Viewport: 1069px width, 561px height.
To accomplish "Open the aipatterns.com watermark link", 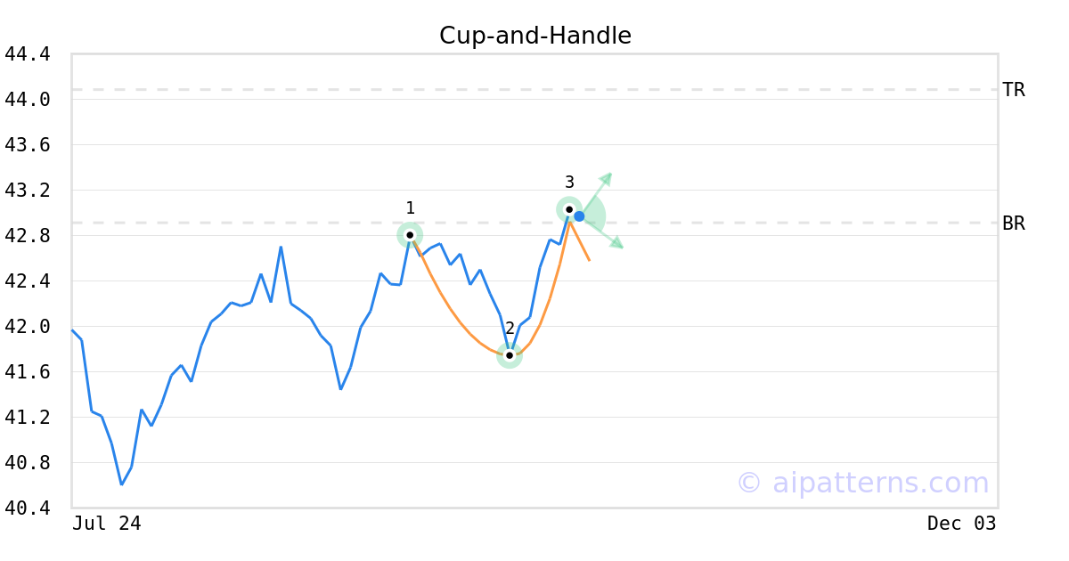I will pos(862,483).
